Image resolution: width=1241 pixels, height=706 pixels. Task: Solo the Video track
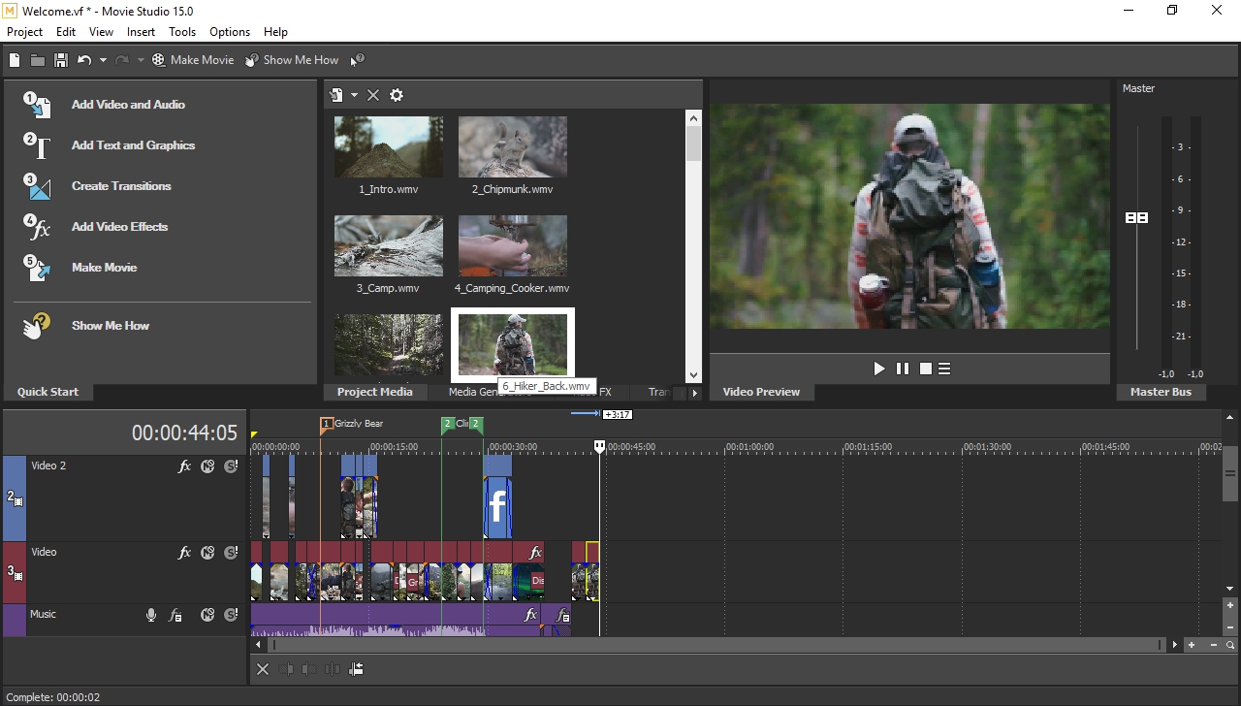pyautogui.click(x=231, y=553)
